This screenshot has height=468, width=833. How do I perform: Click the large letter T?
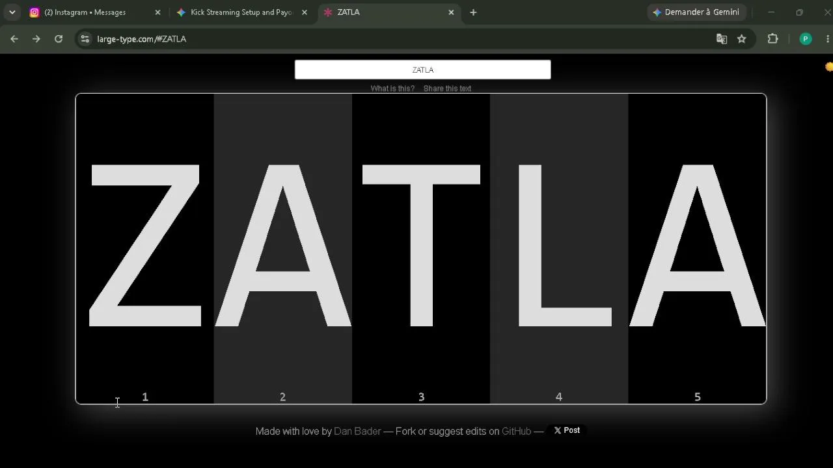(421, 246)
